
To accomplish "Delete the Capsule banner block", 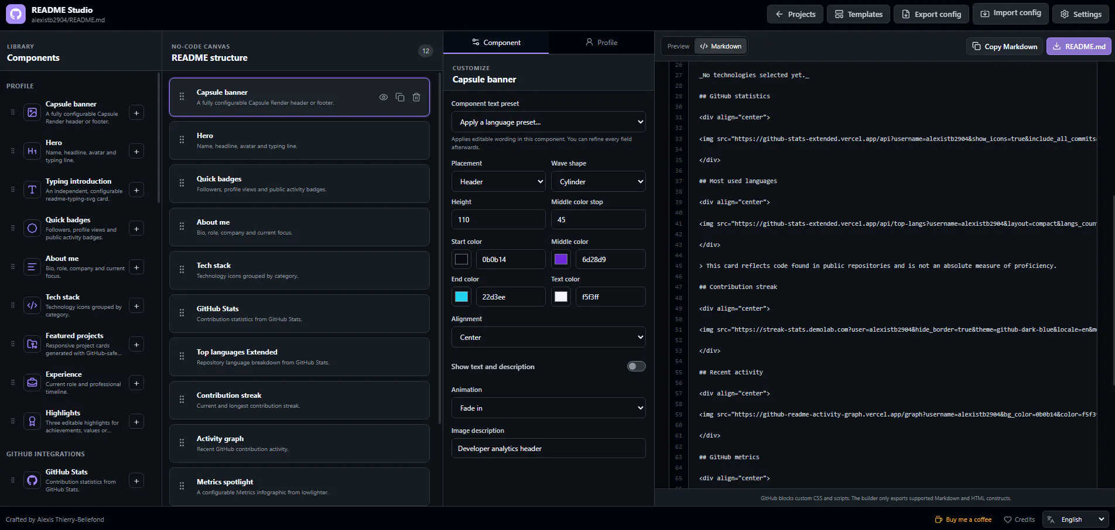I will [x=416, y=97].
